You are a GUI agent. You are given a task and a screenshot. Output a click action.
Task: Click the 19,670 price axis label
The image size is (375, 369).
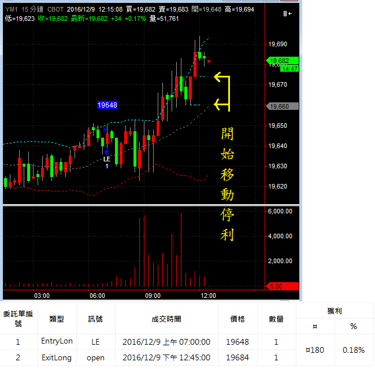[x=278, y=84]
